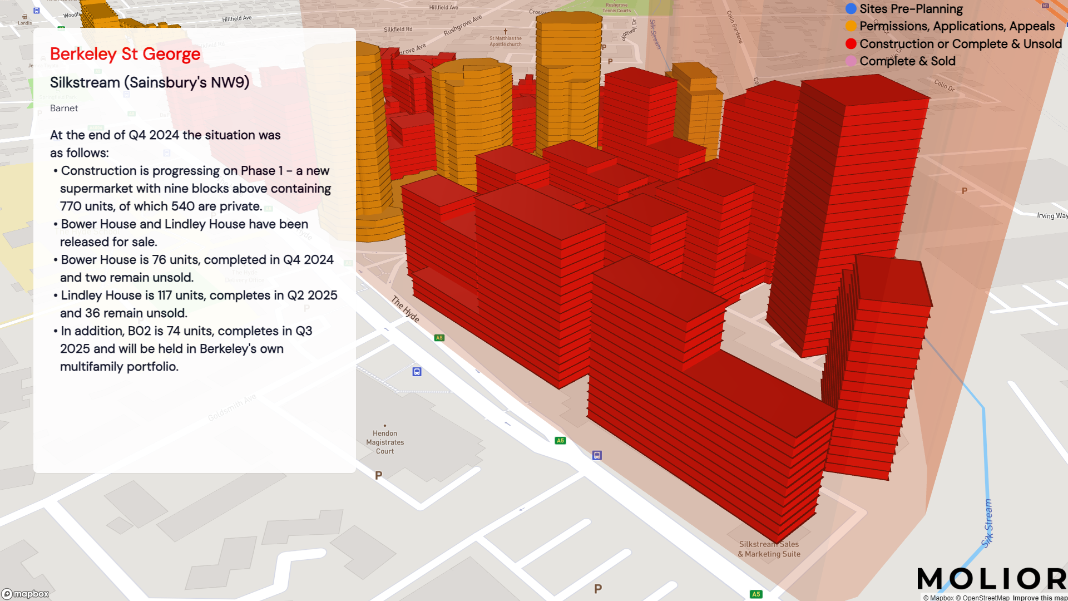Click the St Matthias the Apostle church label

click(x=506, y=41)
